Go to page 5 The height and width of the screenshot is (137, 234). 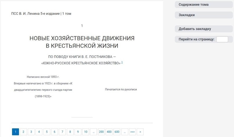click(47, 132)
